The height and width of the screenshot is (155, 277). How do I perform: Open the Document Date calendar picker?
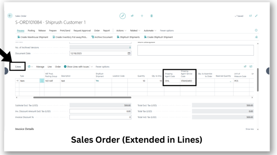(129, 53)
